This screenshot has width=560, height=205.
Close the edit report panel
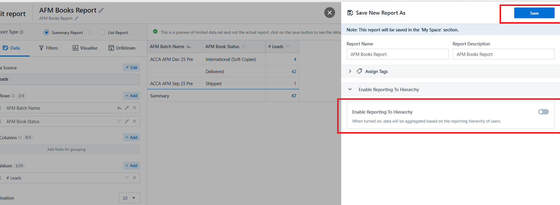coord(329,13)
